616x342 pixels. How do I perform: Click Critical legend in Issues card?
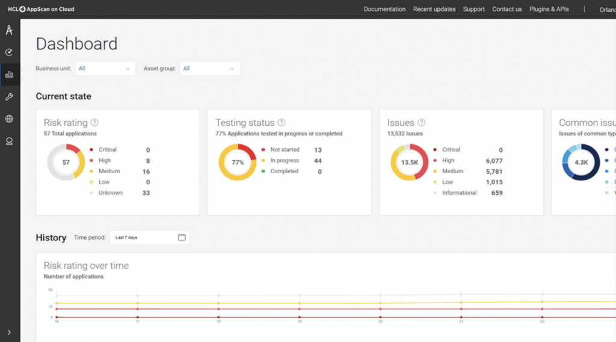pos(451,150)
